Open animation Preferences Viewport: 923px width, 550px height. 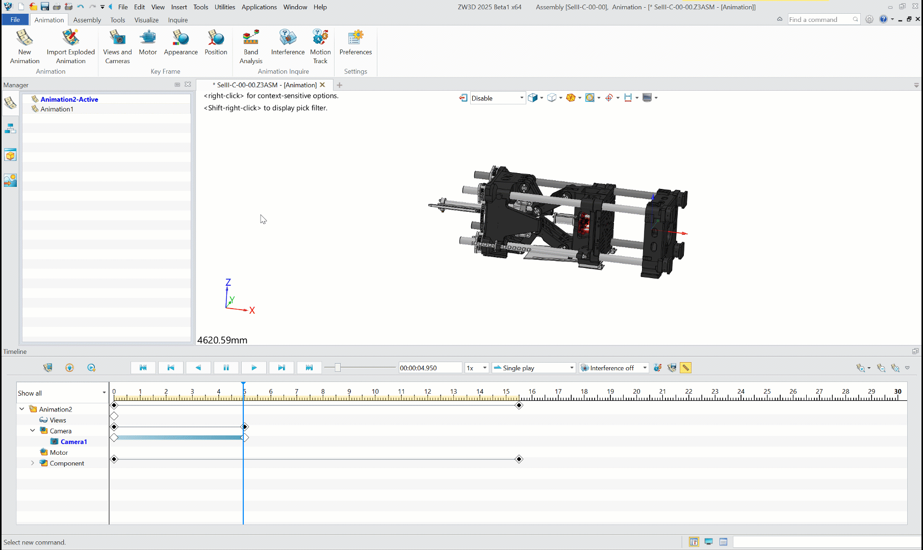(x=355, y=43)
